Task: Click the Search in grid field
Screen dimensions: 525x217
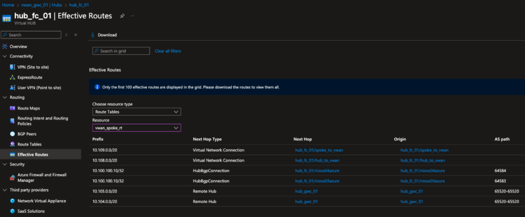Action: (121, 51)
